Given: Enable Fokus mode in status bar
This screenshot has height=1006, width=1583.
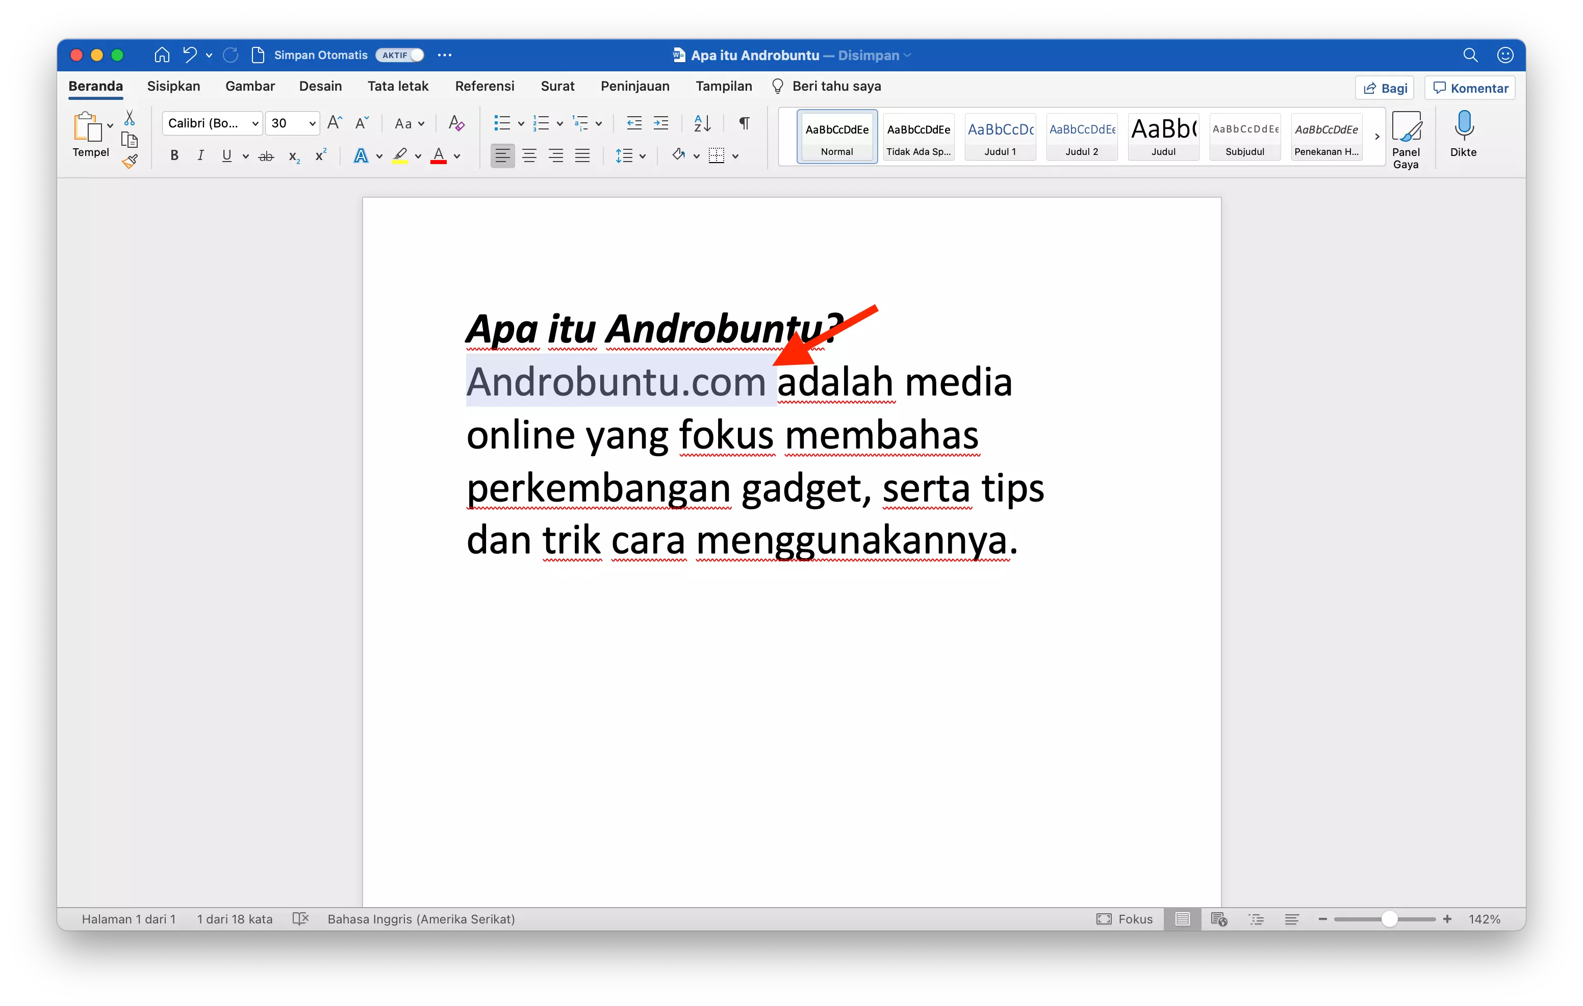Looking at the screenshot, I should [1125, 919].
